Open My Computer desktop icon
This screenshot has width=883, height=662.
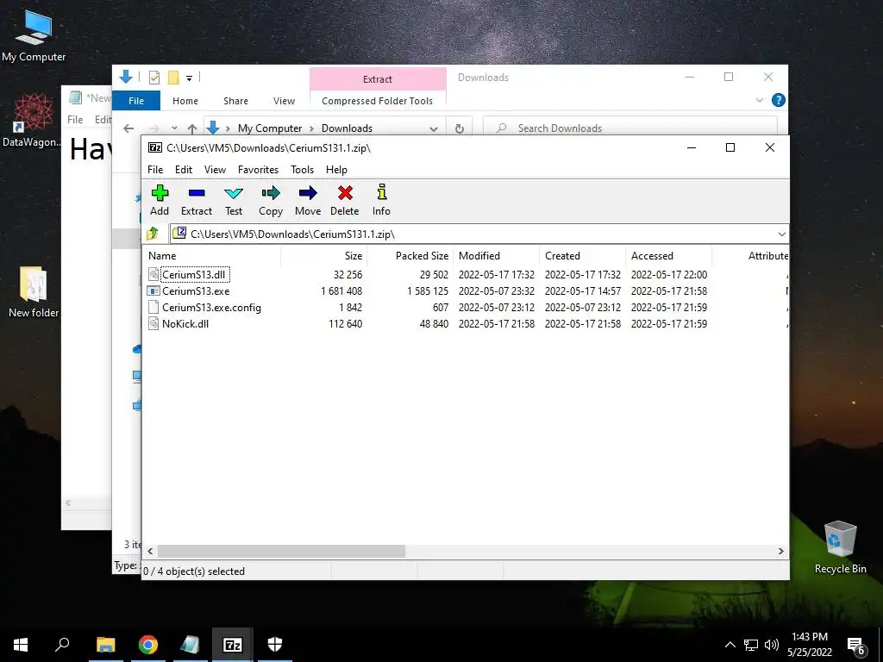(34, 35)
